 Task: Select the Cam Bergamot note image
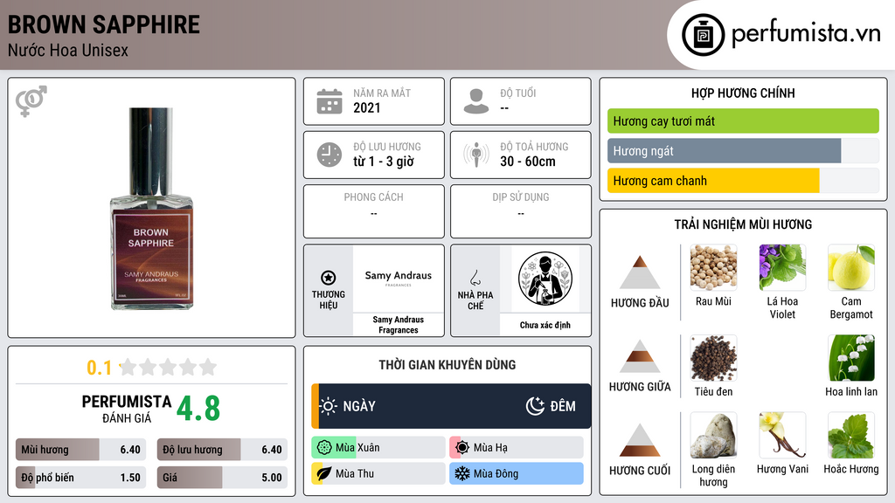[x=851, y=267]
